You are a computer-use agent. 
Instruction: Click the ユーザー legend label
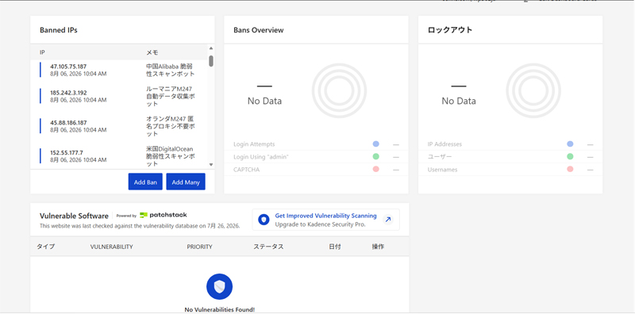click(440, 156)
